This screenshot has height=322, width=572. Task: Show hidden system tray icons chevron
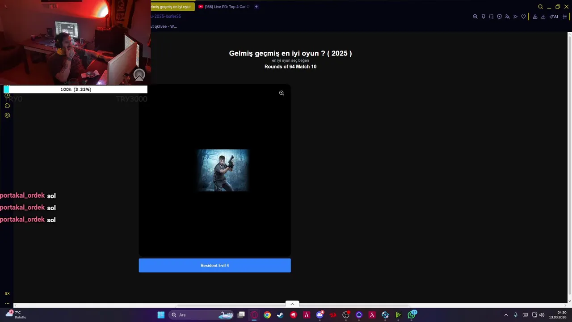pyautogui.click(x=506, y=315)
